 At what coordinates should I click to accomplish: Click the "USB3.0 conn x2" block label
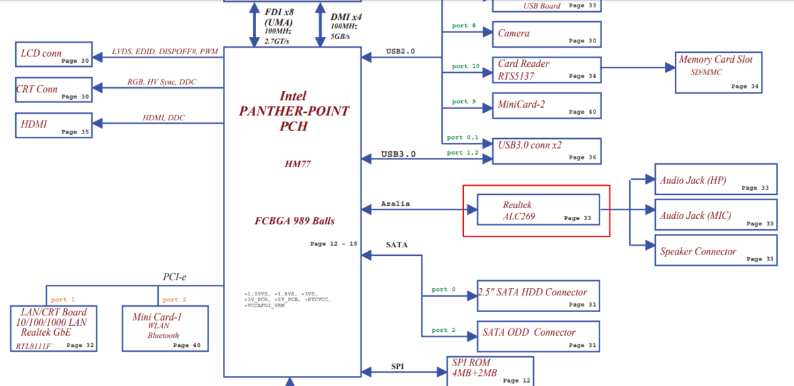pos(529,145)
